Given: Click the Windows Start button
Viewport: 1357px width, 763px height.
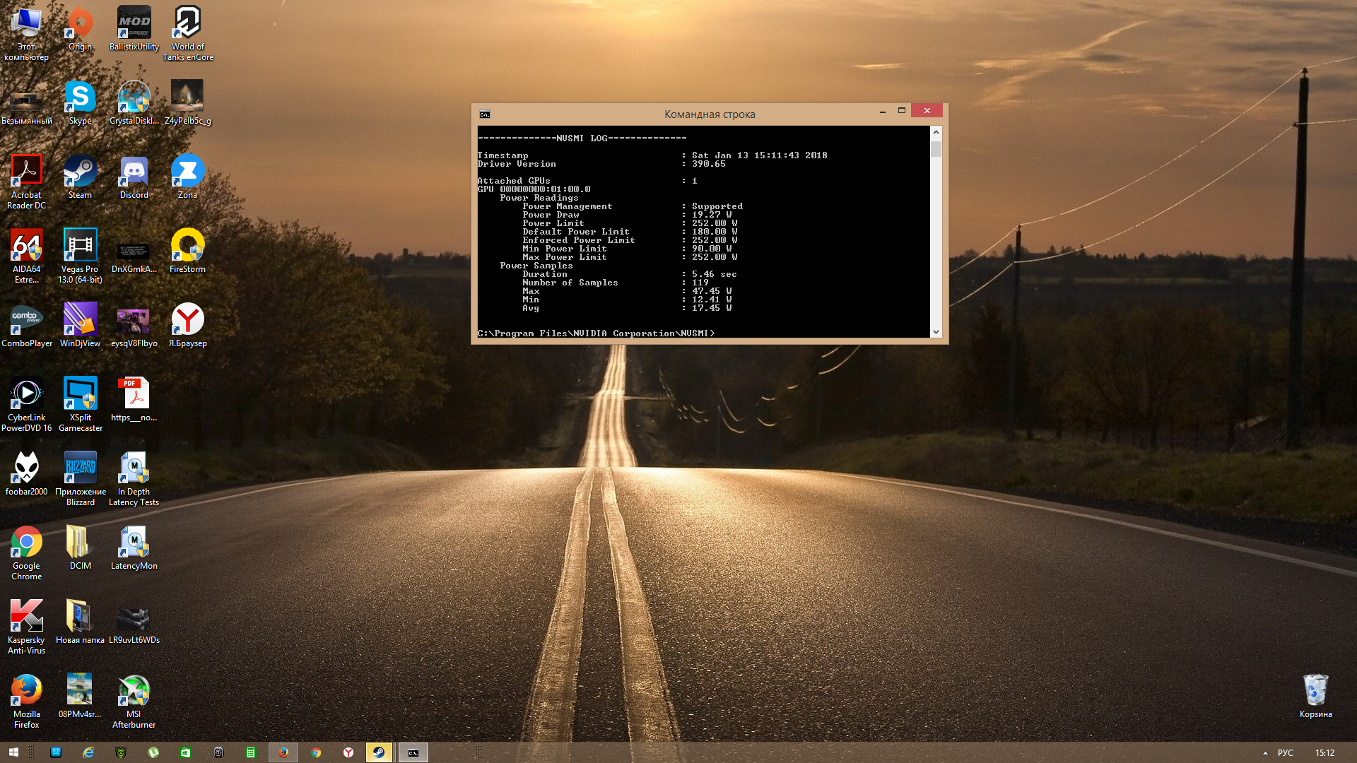Looking at the screenshot, I should coord(13,752).
